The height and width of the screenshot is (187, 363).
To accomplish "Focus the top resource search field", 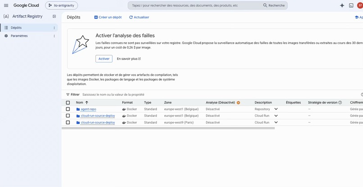I will pyautogui.click(x=195, y=5).
